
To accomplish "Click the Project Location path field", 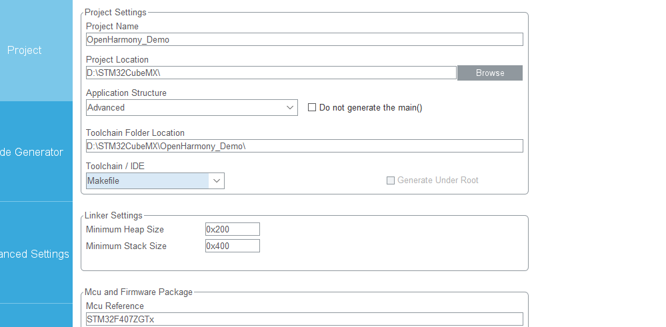I will tap(271, 73).
